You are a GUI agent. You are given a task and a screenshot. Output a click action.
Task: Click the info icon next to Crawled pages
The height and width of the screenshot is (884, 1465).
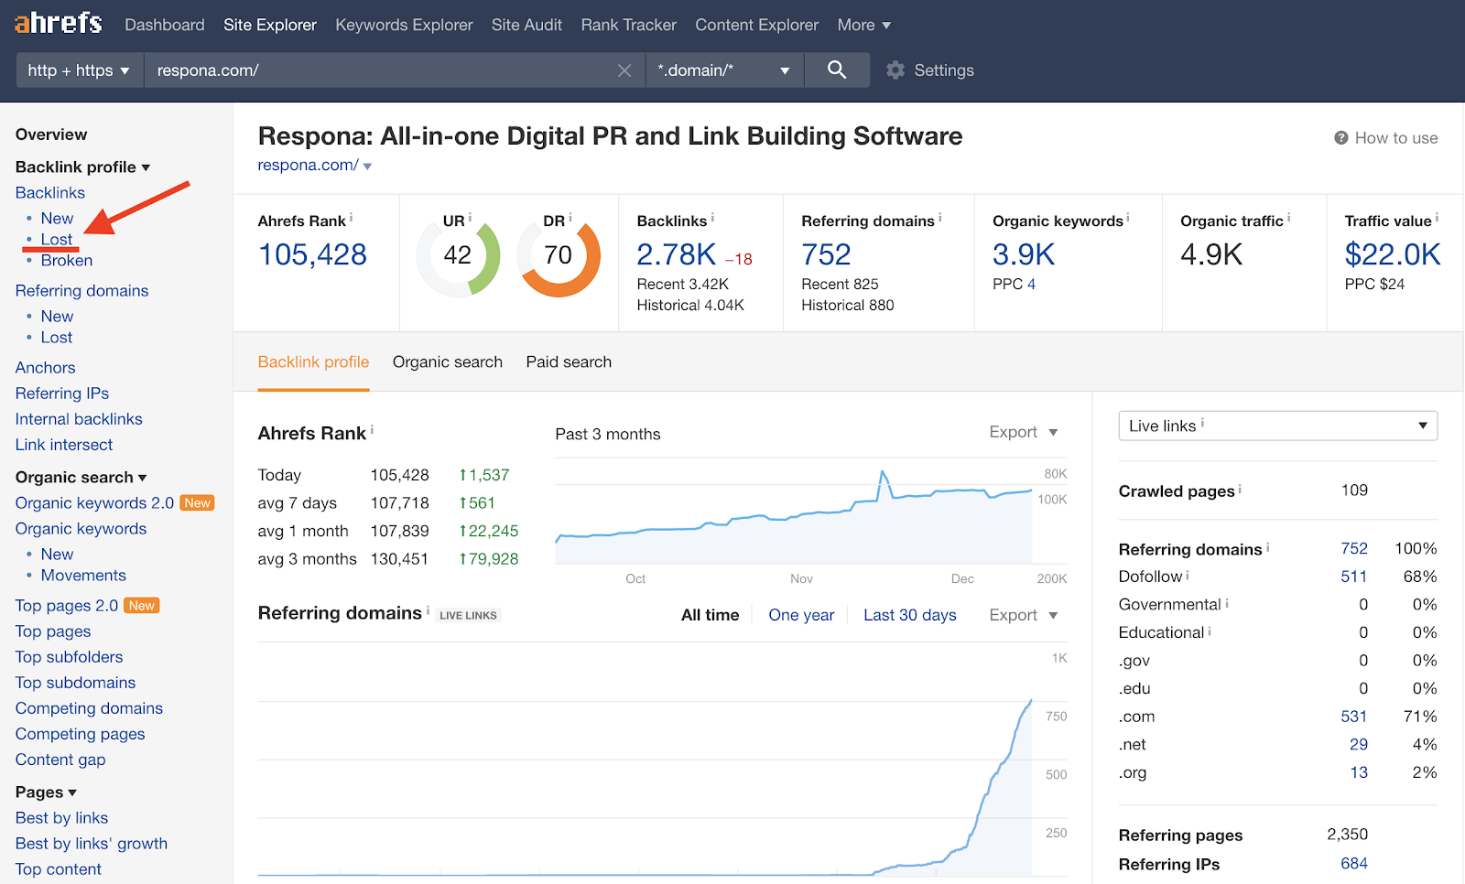1240,490
